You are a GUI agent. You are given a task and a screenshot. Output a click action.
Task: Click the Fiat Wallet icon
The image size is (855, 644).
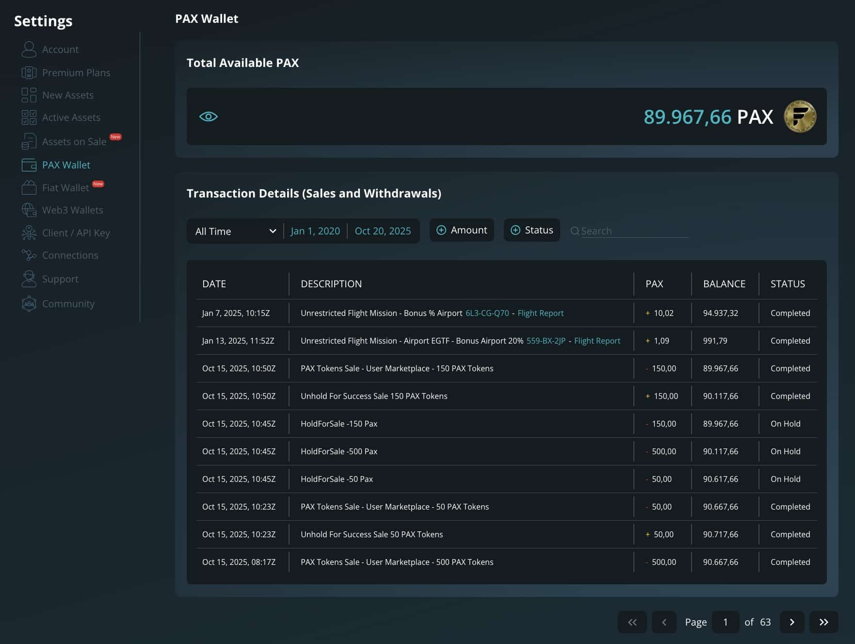click(29, 188)
